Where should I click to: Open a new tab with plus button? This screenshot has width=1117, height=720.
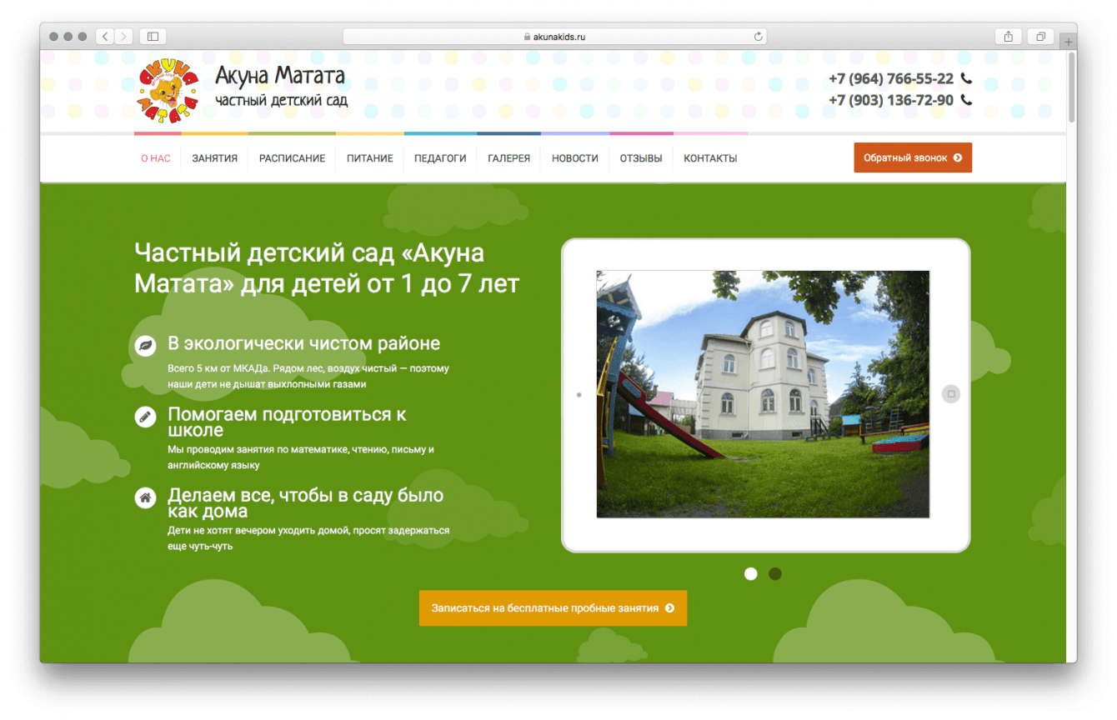click(1068, 42)
